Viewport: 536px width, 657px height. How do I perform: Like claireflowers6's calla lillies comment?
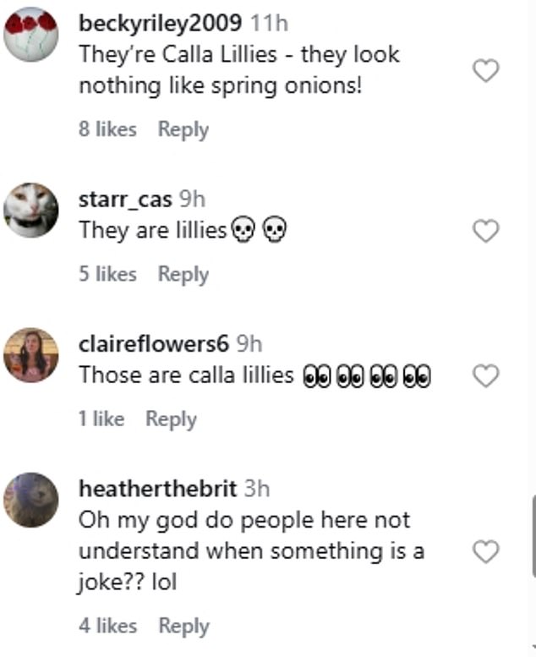pyautogui.click(x=485, y=376)
